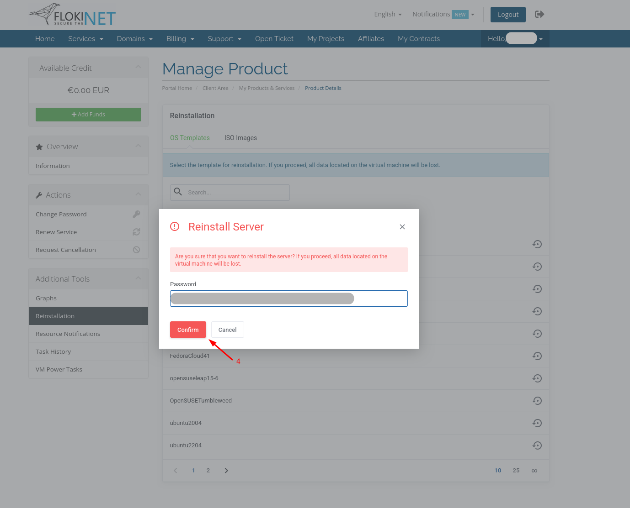Image resolution: width=630 pixels, height=508 pixels.
Task: Switch to the ISO Images tab
Action: [240, 138]
